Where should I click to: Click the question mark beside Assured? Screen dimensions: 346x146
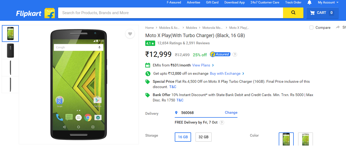(235, 54)
